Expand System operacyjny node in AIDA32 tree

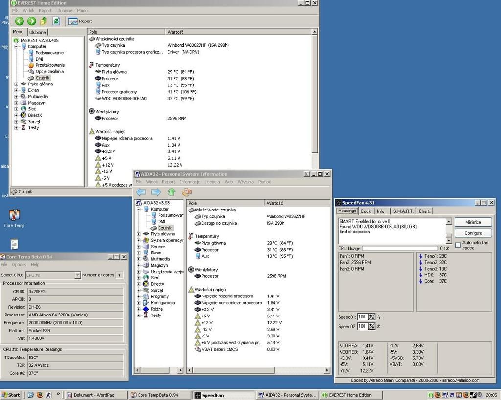click(138, 240)
